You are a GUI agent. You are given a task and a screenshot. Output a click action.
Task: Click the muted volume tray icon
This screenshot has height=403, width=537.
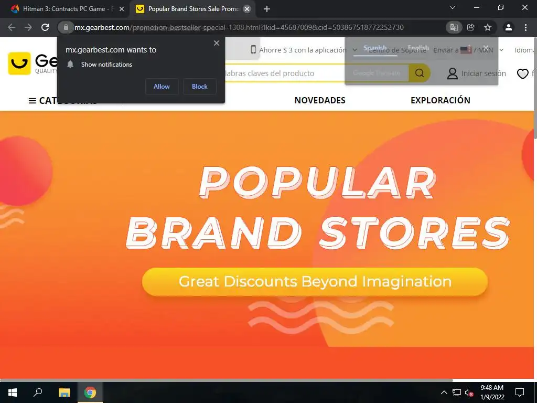click(x=469, y=393)
